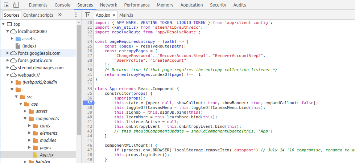Expand the elements folder
Viewport: 355px width, 163px height.
coord(29,133)
